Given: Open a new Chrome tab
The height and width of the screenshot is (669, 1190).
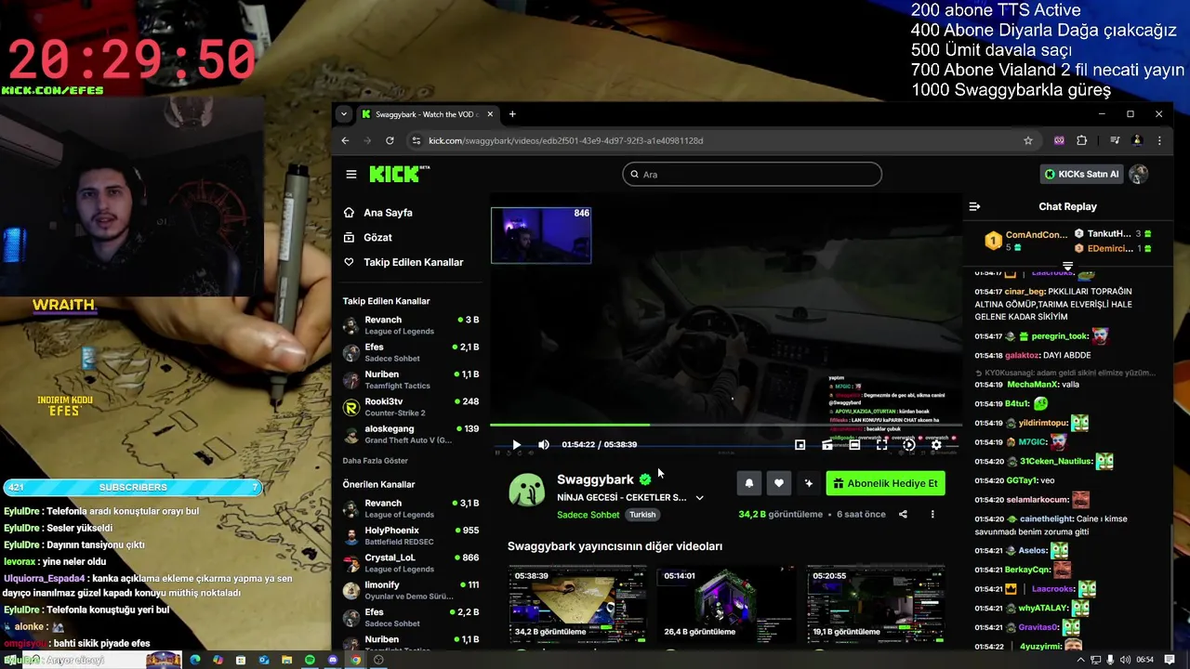Looking at the screenshot, I should point(512,114).
